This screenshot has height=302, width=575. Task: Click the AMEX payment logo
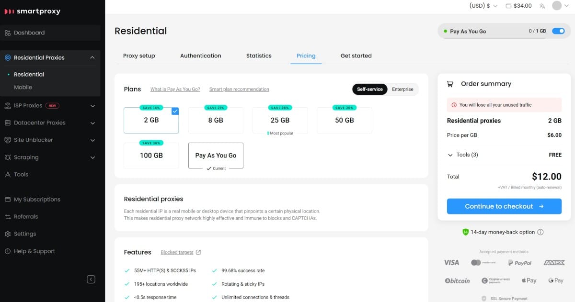point(554,263)
